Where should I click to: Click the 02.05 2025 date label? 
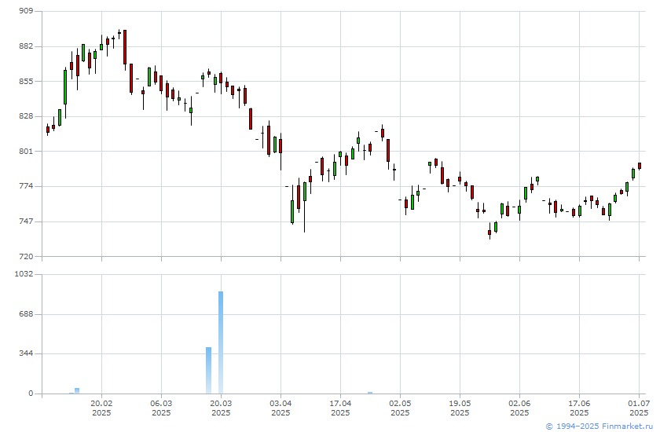400,408
